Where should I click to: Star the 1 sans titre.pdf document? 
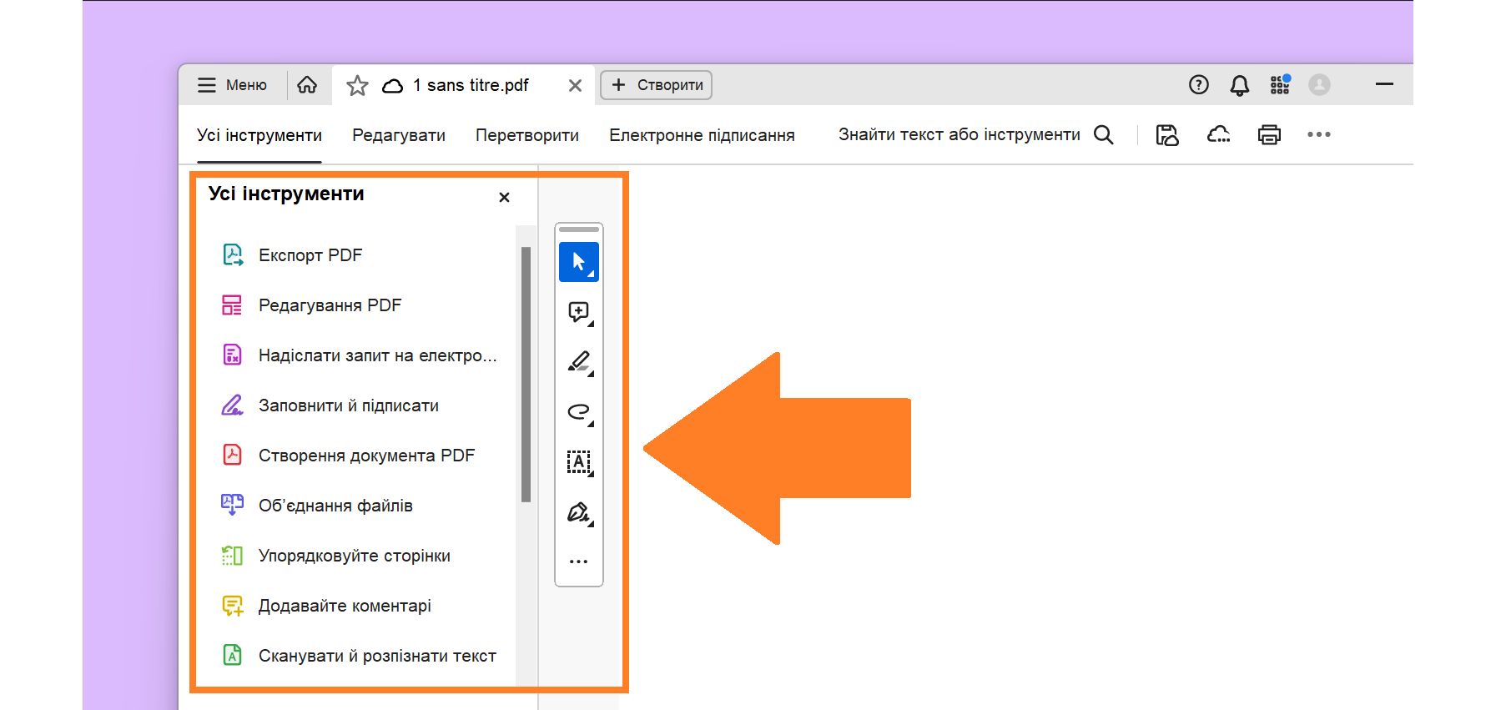click(x=357, y=85)
